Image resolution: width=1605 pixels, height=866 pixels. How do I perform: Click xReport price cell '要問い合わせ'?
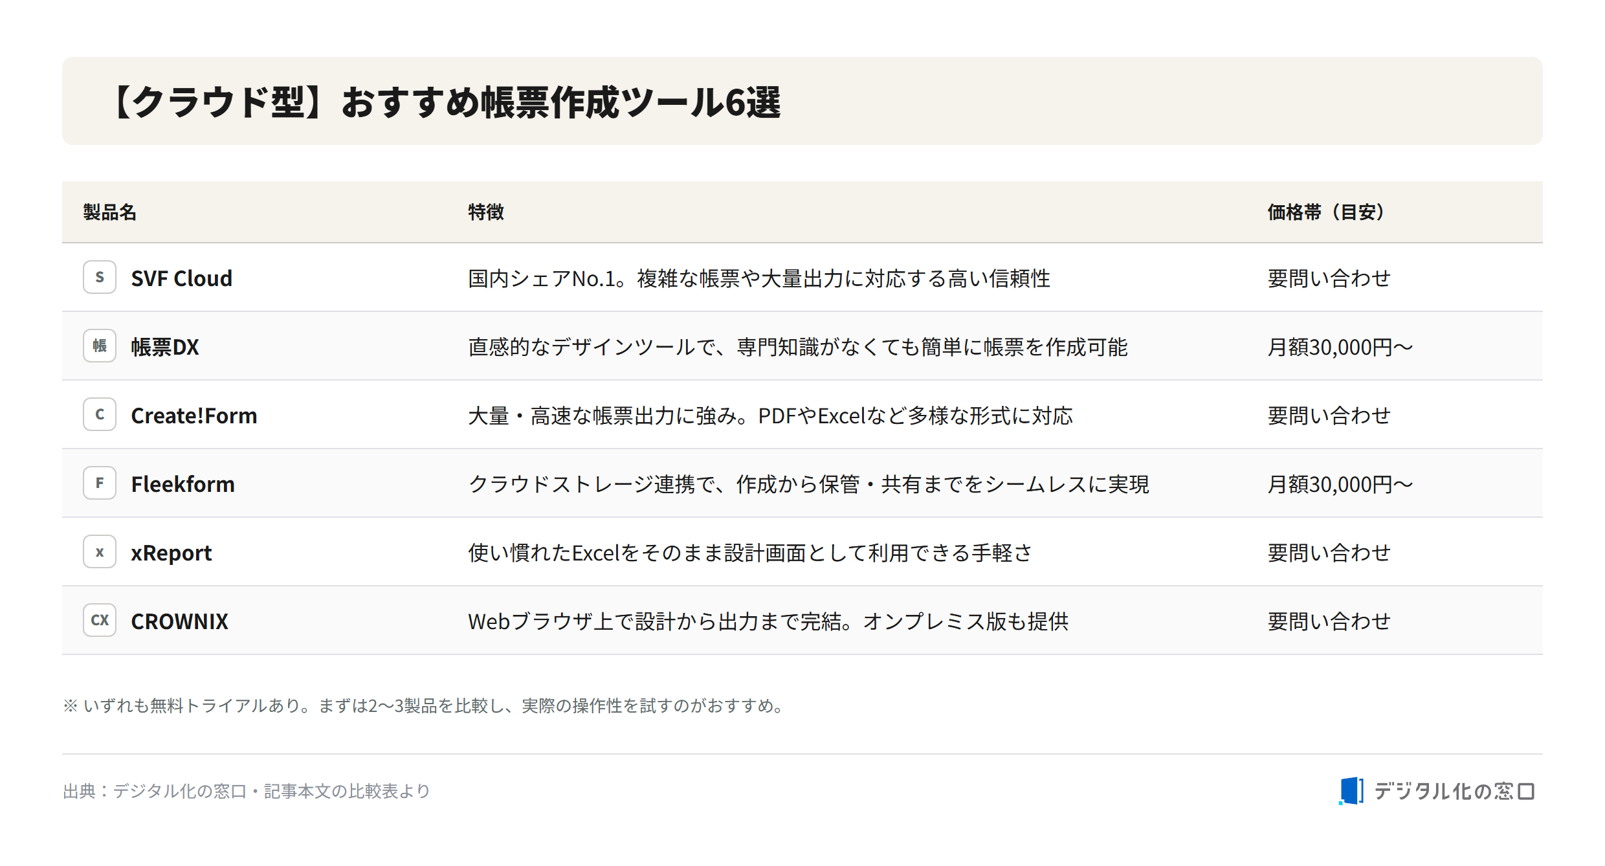(1329, 553)
